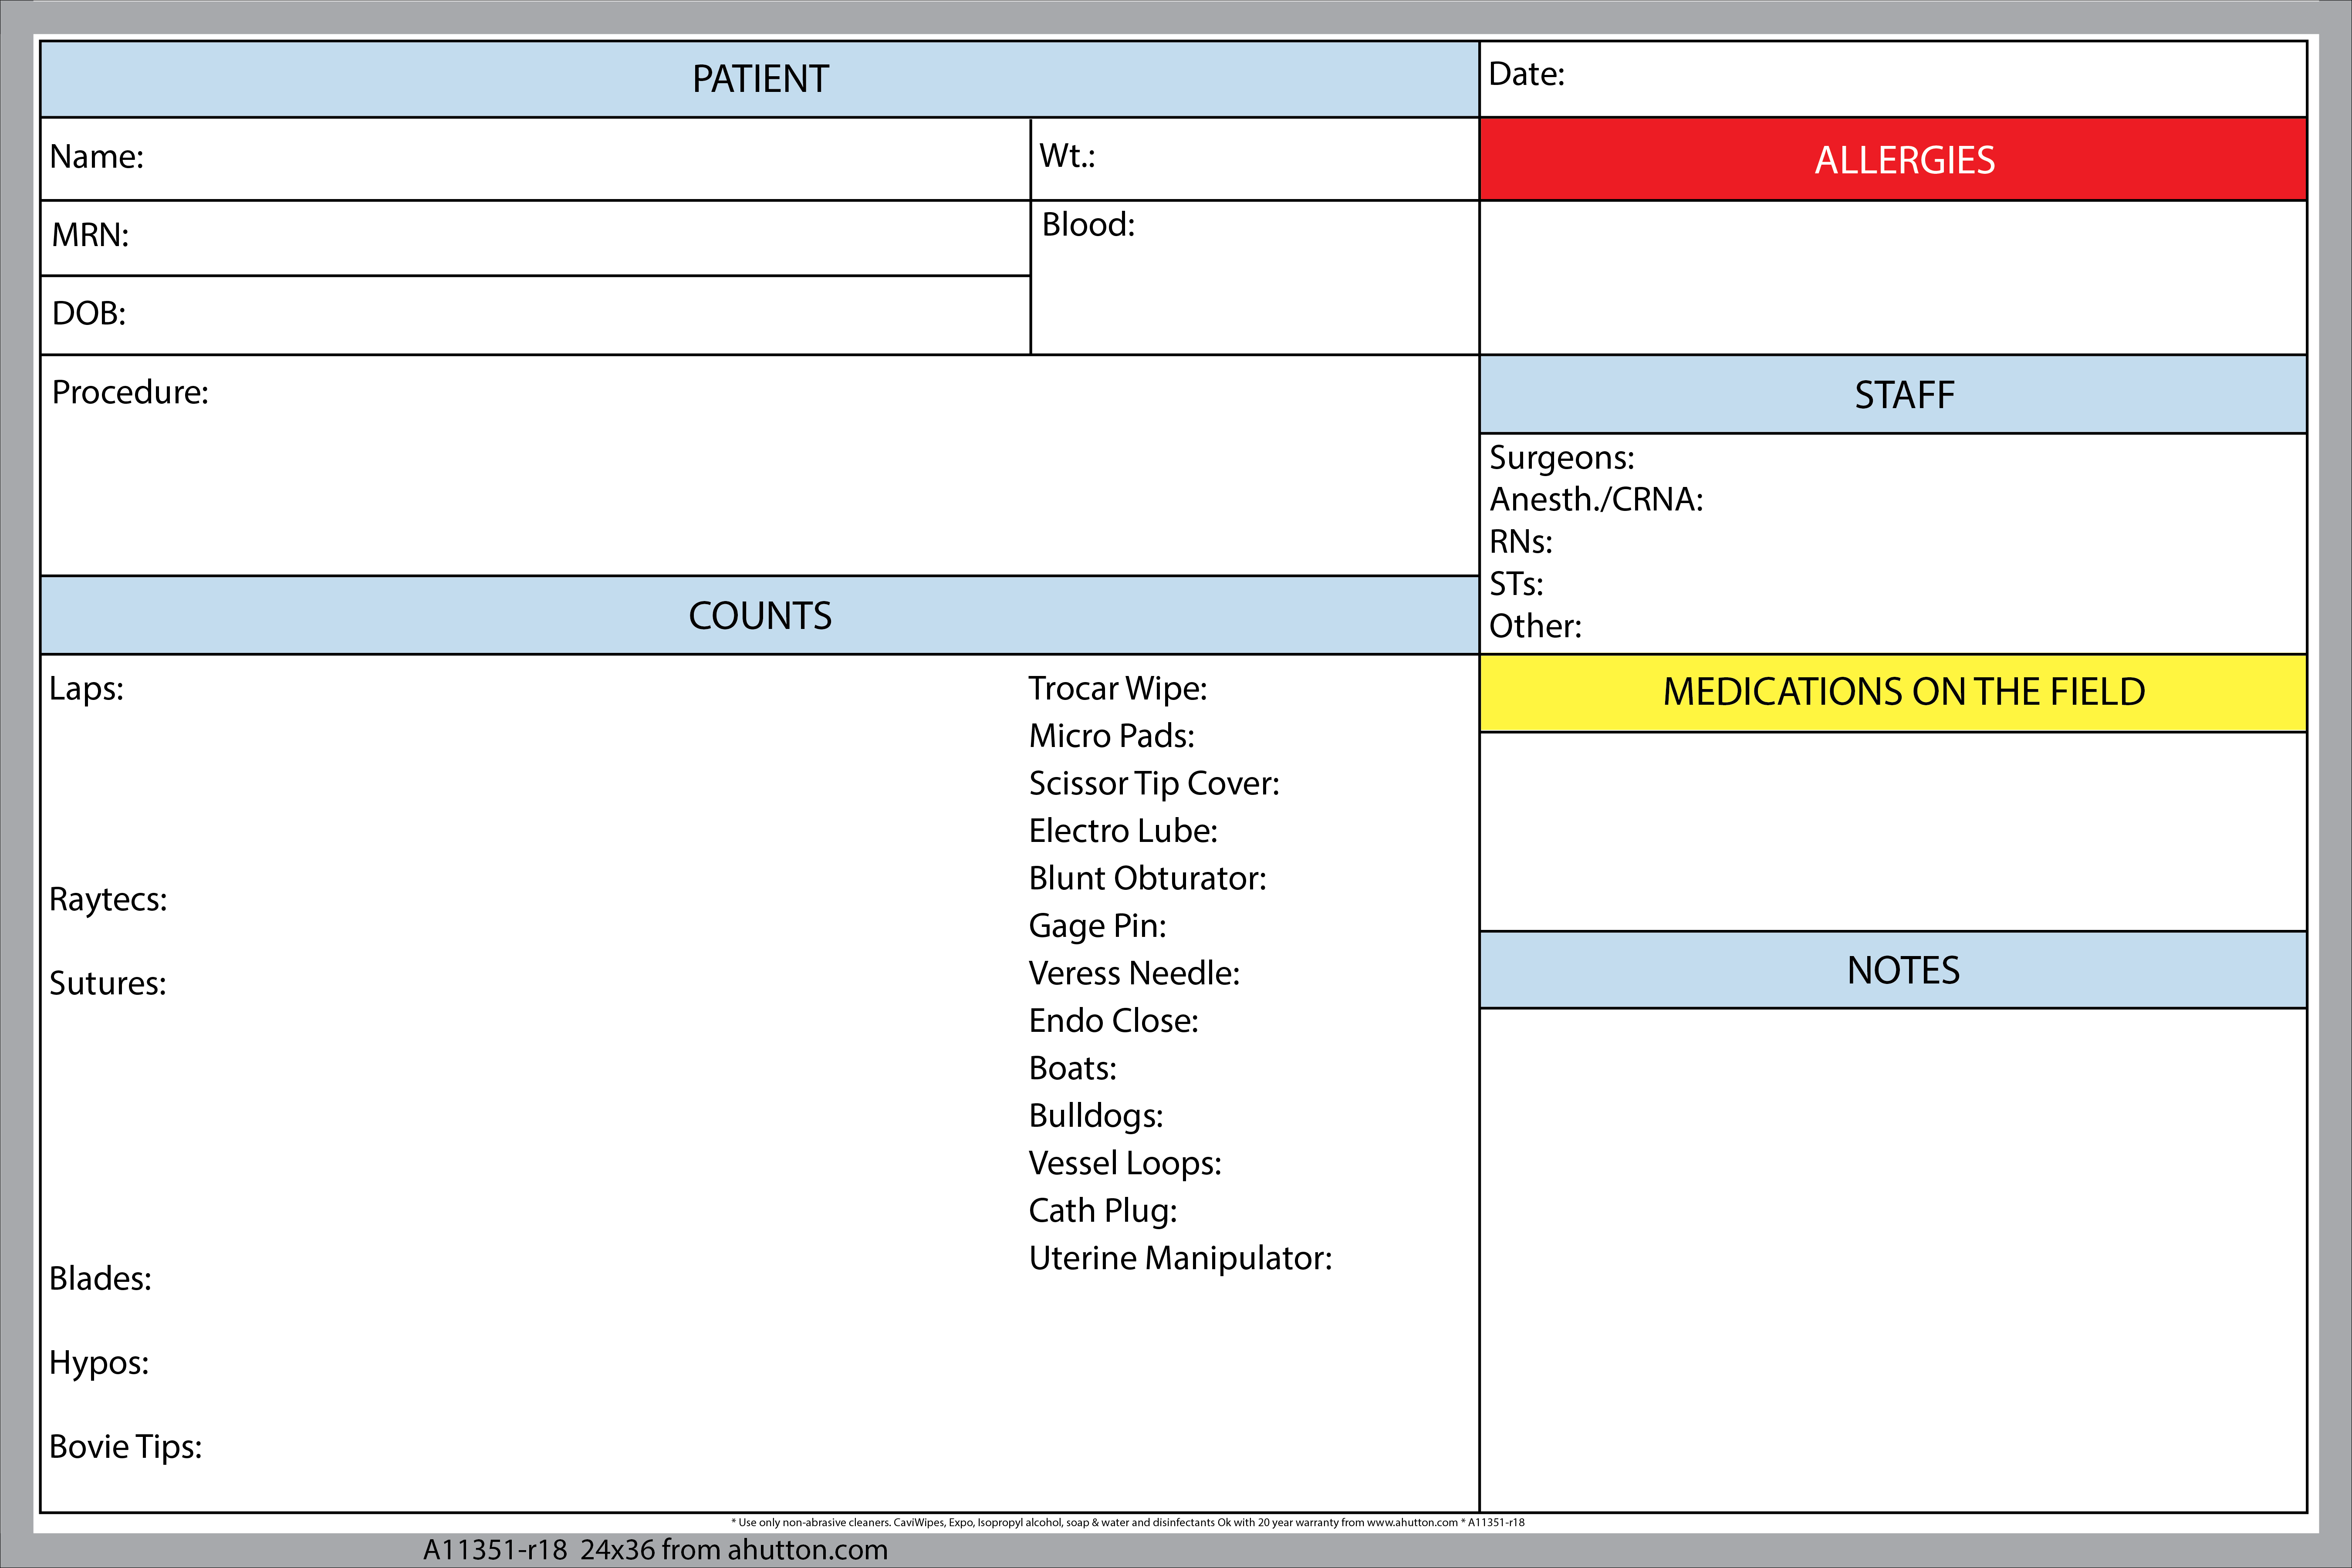Click the STAFF section header
This screenshot has width=2352, height=1568.
(x=1893, y=394)
